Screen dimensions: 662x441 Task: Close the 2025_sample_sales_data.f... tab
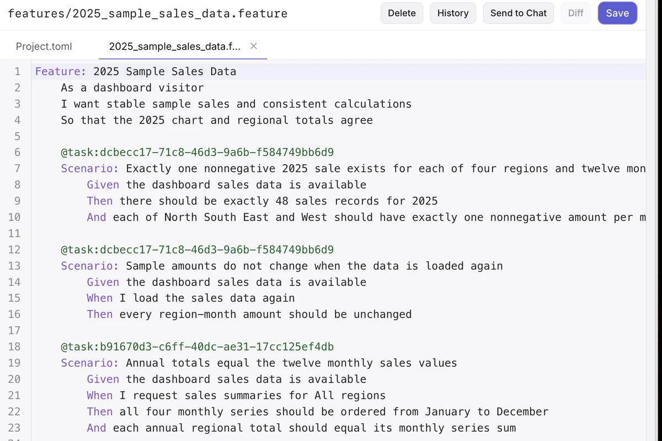pos(254,46)
